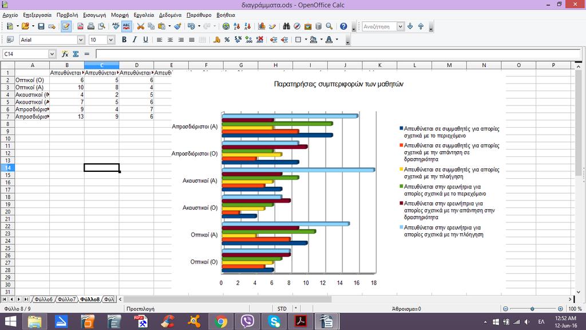Switch to the Φύλλο6 sheet tab
The width and height of the screenshot is (586, 330).
point(43,299)
